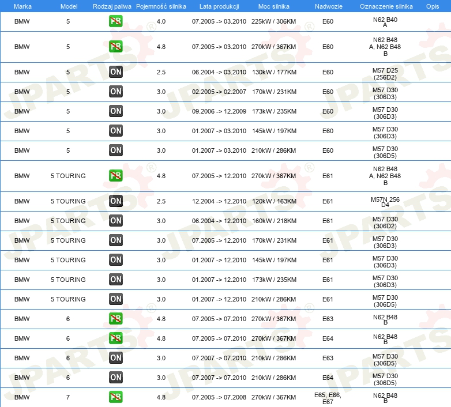451x407 pixels.
Task: Click the Marka column header
Action: pos(22,6)
